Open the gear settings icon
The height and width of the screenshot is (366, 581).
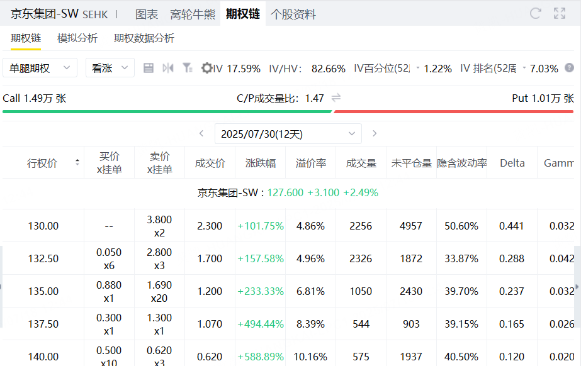point(206,68)
